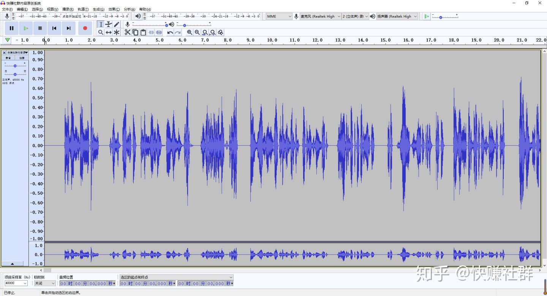
Task: Skip to the start of the track
Action: pos(54,28)
